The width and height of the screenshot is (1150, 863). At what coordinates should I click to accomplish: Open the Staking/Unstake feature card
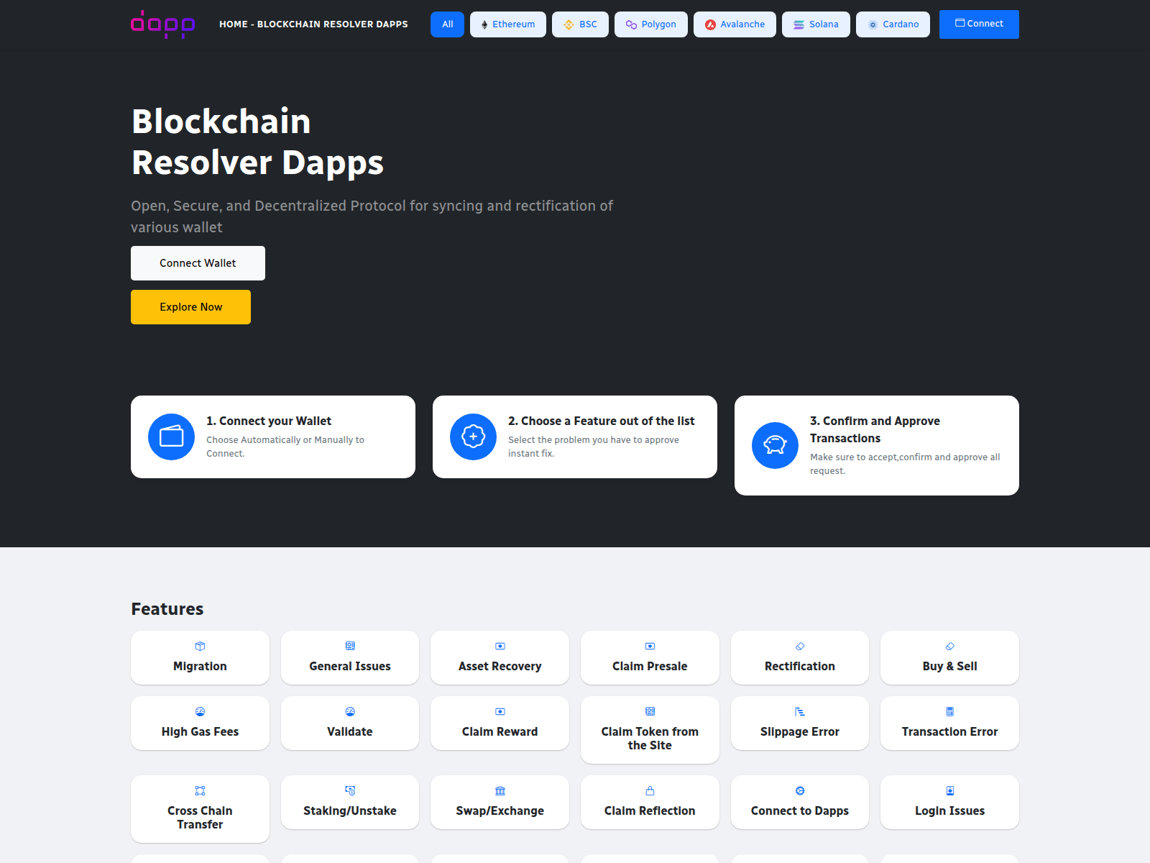350,802
